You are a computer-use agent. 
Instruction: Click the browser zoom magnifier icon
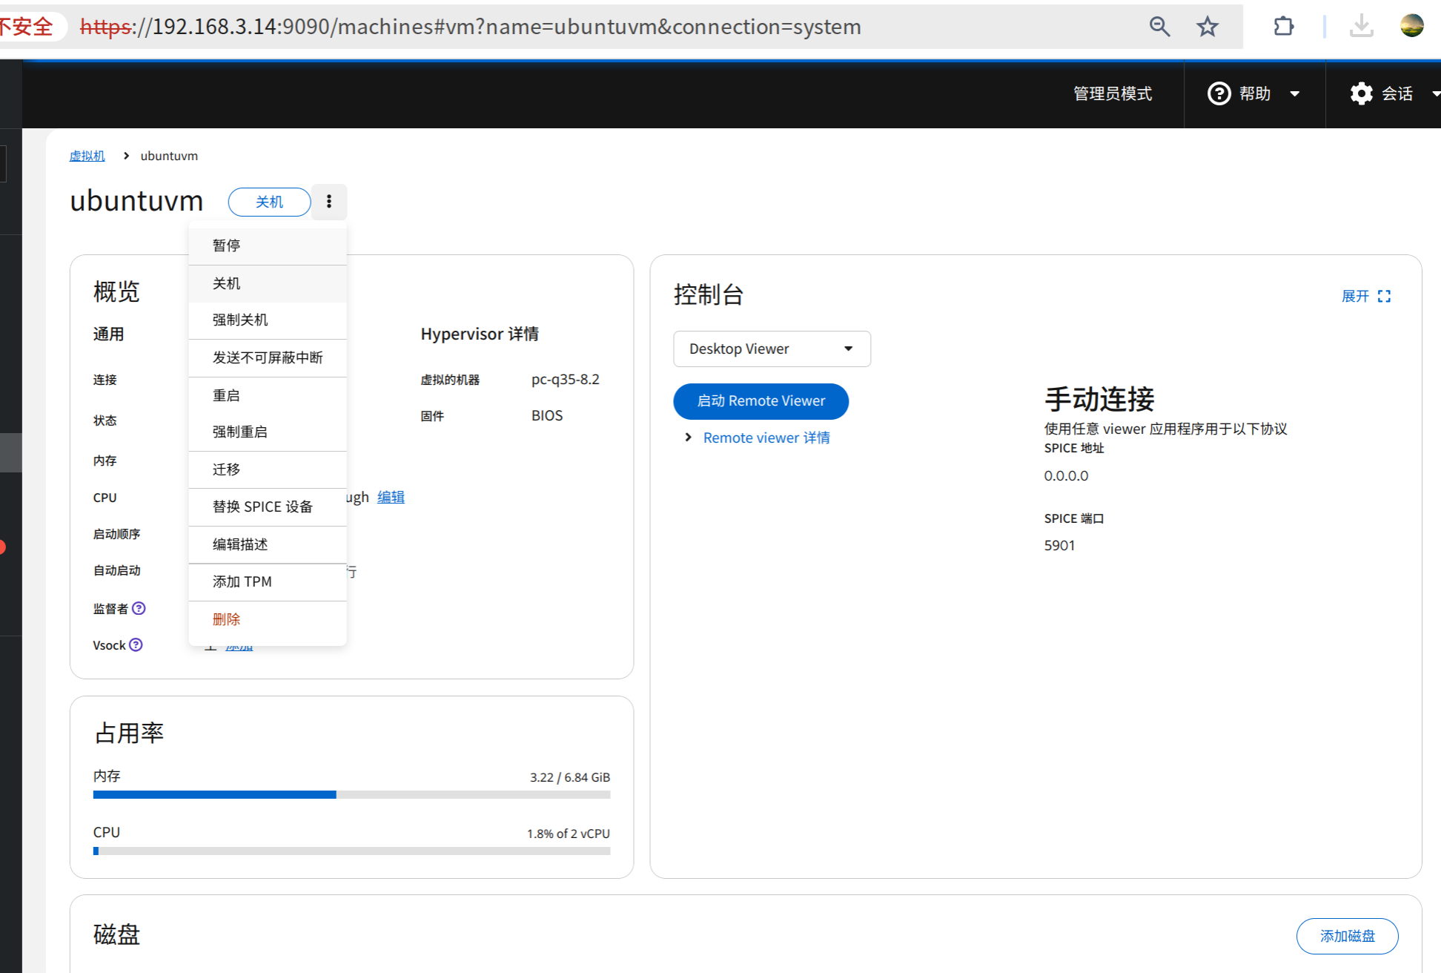coord(1159,27)
